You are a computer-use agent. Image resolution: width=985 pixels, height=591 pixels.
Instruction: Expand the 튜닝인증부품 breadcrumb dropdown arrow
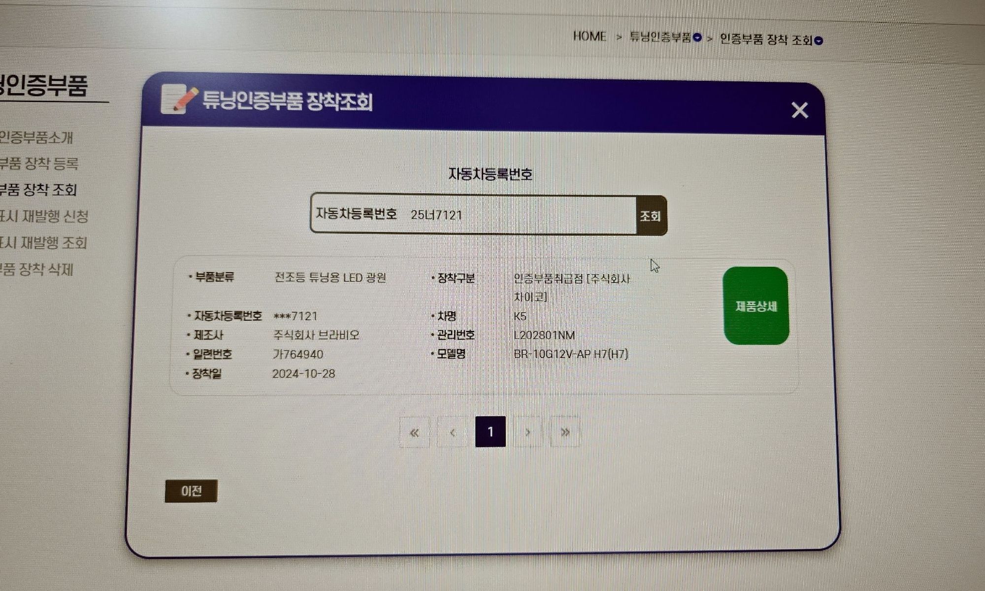click(x=697, y=37)
